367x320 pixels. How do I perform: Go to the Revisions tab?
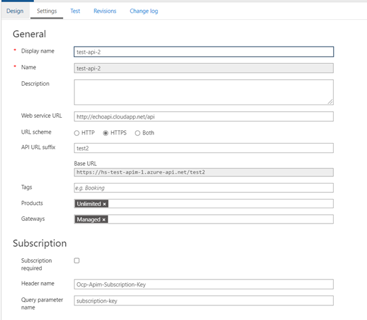pyautogui.click(x=105, y=11)
